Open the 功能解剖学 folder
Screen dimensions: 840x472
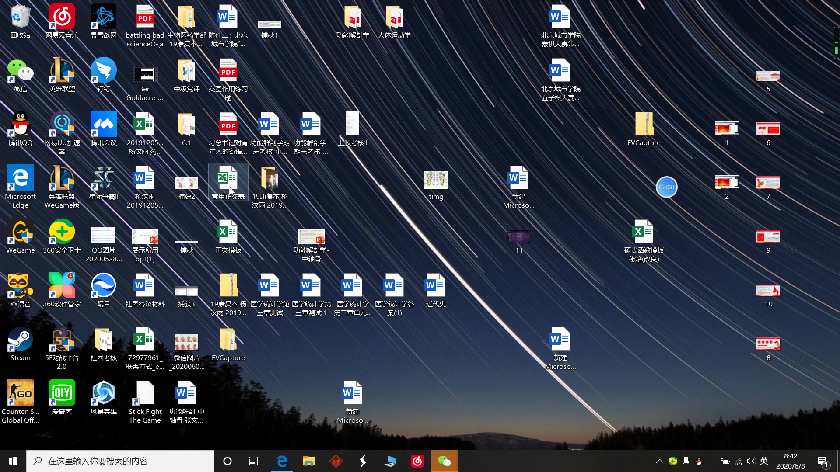(353, 22)
